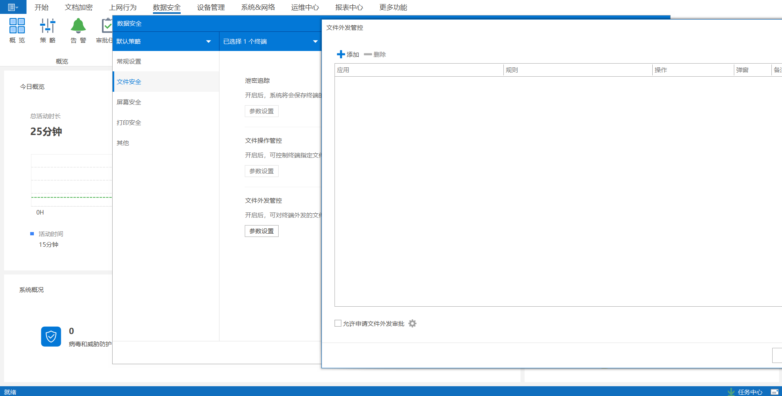This screenshot has width=782, height=396.
Task: Open the 文档加密 menu tab
Action: click(78, 7)
